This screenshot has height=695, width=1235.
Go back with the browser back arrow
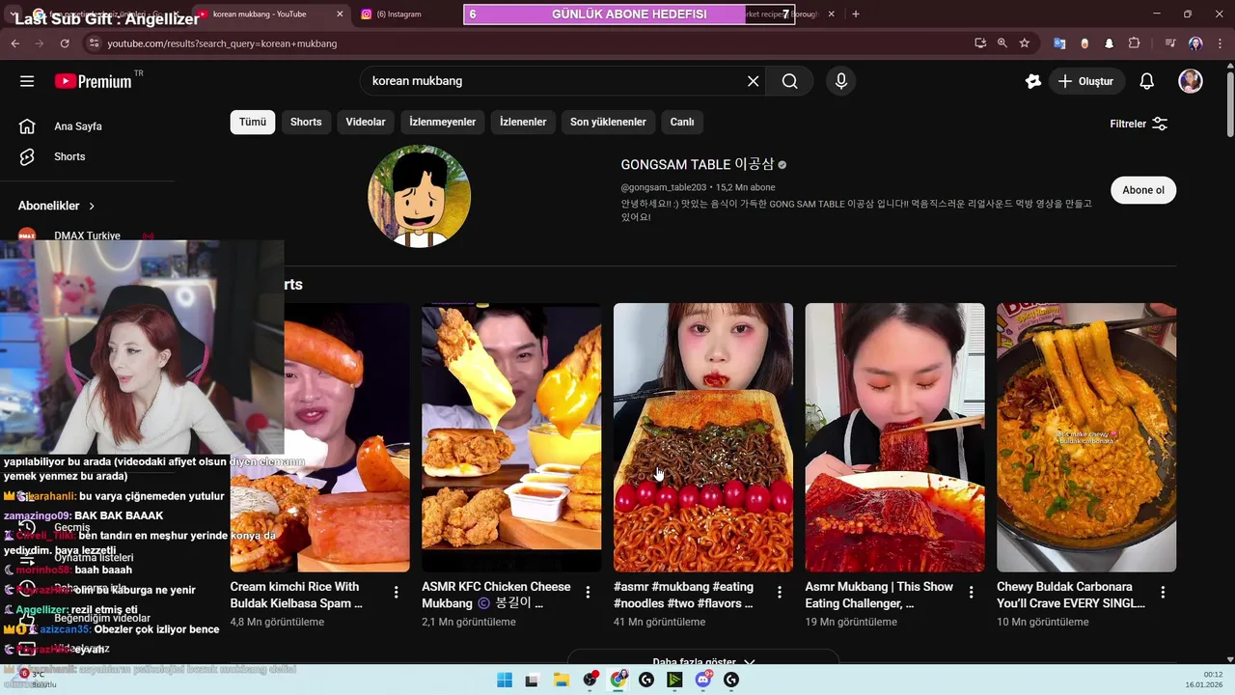pos(14,43)
